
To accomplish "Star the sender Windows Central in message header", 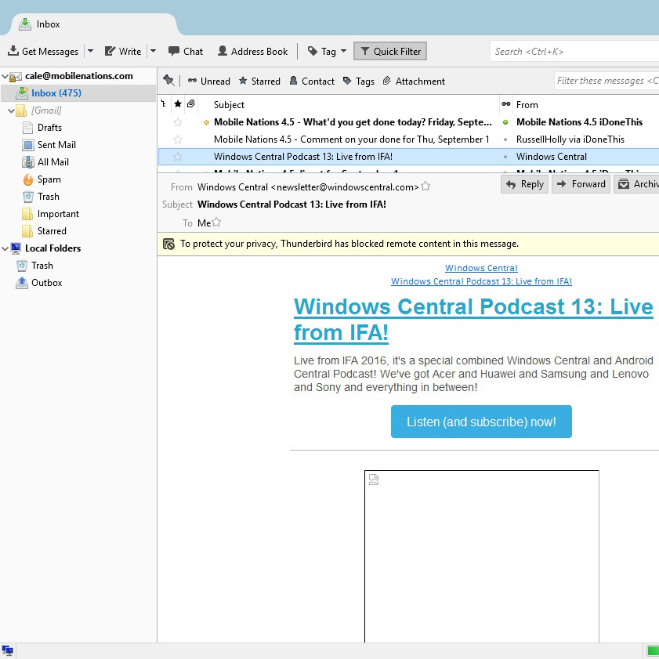I will pyautogui.click(x=424, y=186).
